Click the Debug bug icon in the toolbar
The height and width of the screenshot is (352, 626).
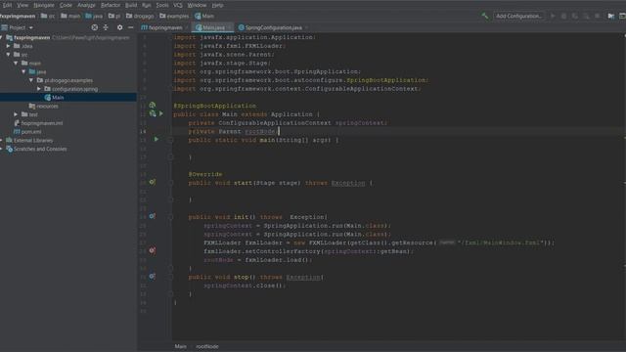563,16
